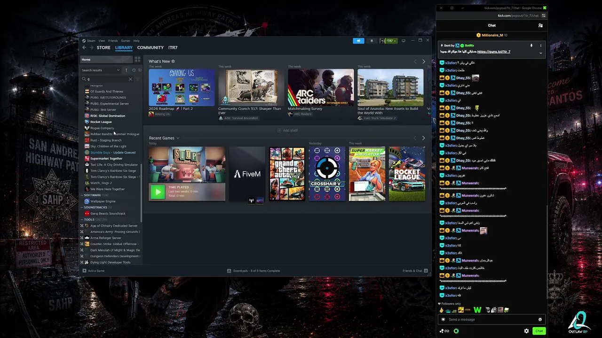Select Home in the library sidebar
The image size is (602, 338).
tap(106, 60)
